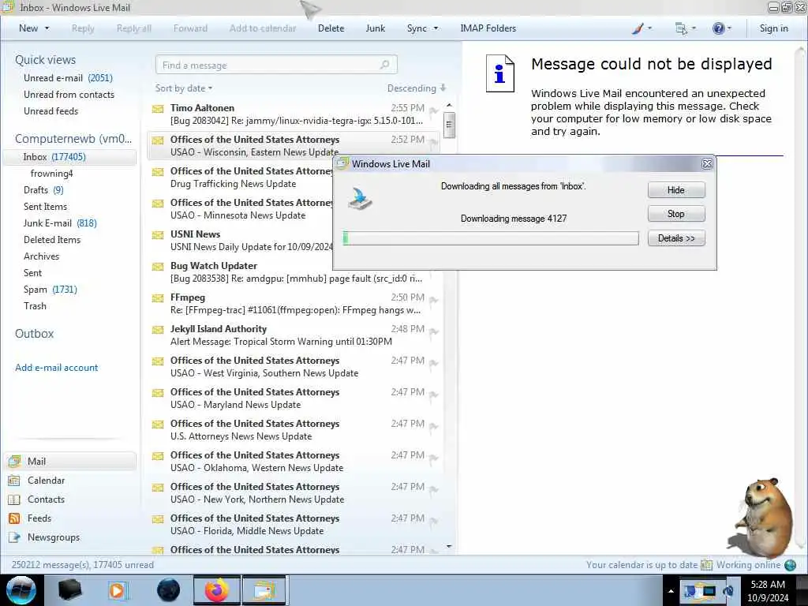
Task: Toggle flag on USAO Maryland News Update
Action: click(434, 395)
